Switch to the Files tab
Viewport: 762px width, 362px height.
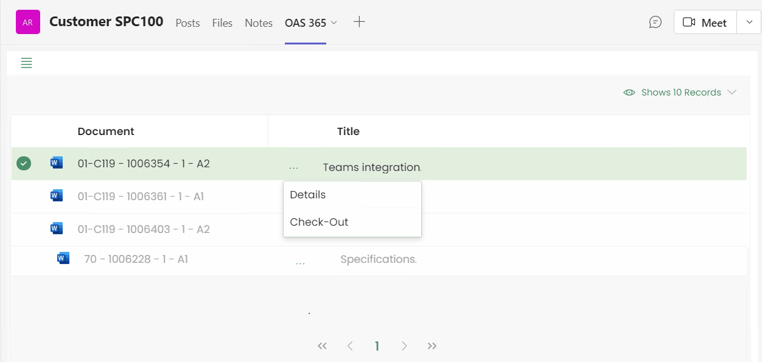(x=222, y=23)
